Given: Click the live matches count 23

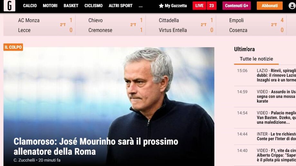Looking at the screenshot, I should pyautogui.click(x=212, y=6).
